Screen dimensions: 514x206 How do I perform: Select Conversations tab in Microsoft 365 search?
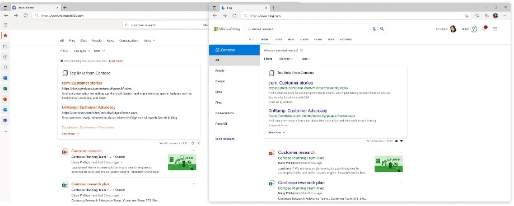coord(129,41)
